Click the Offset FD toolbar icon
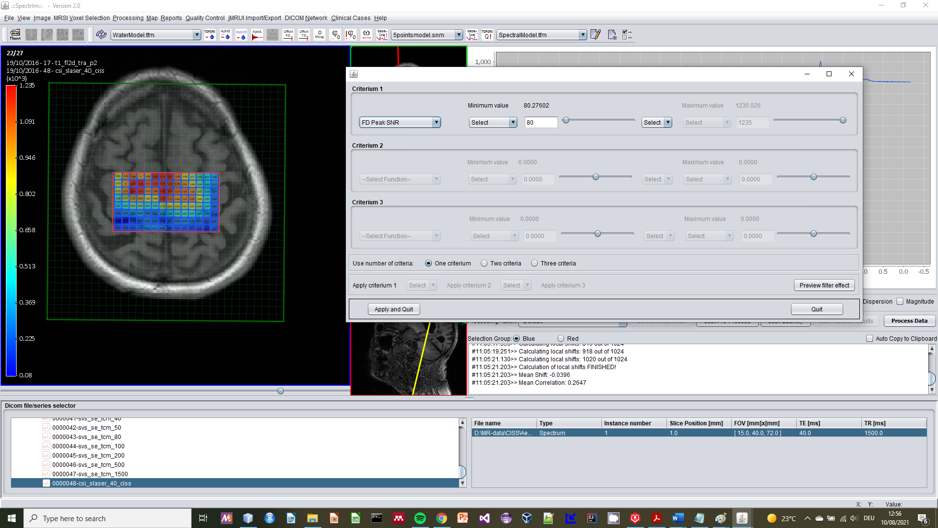 (x=288, y=35)
